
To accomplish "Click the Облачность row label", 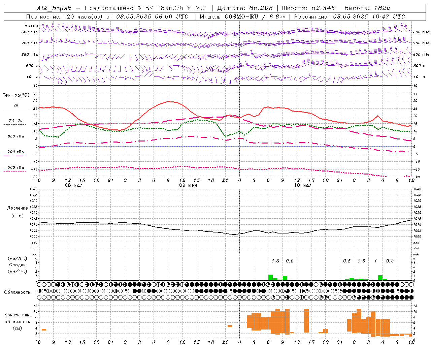I will click(x=17, y=292).
